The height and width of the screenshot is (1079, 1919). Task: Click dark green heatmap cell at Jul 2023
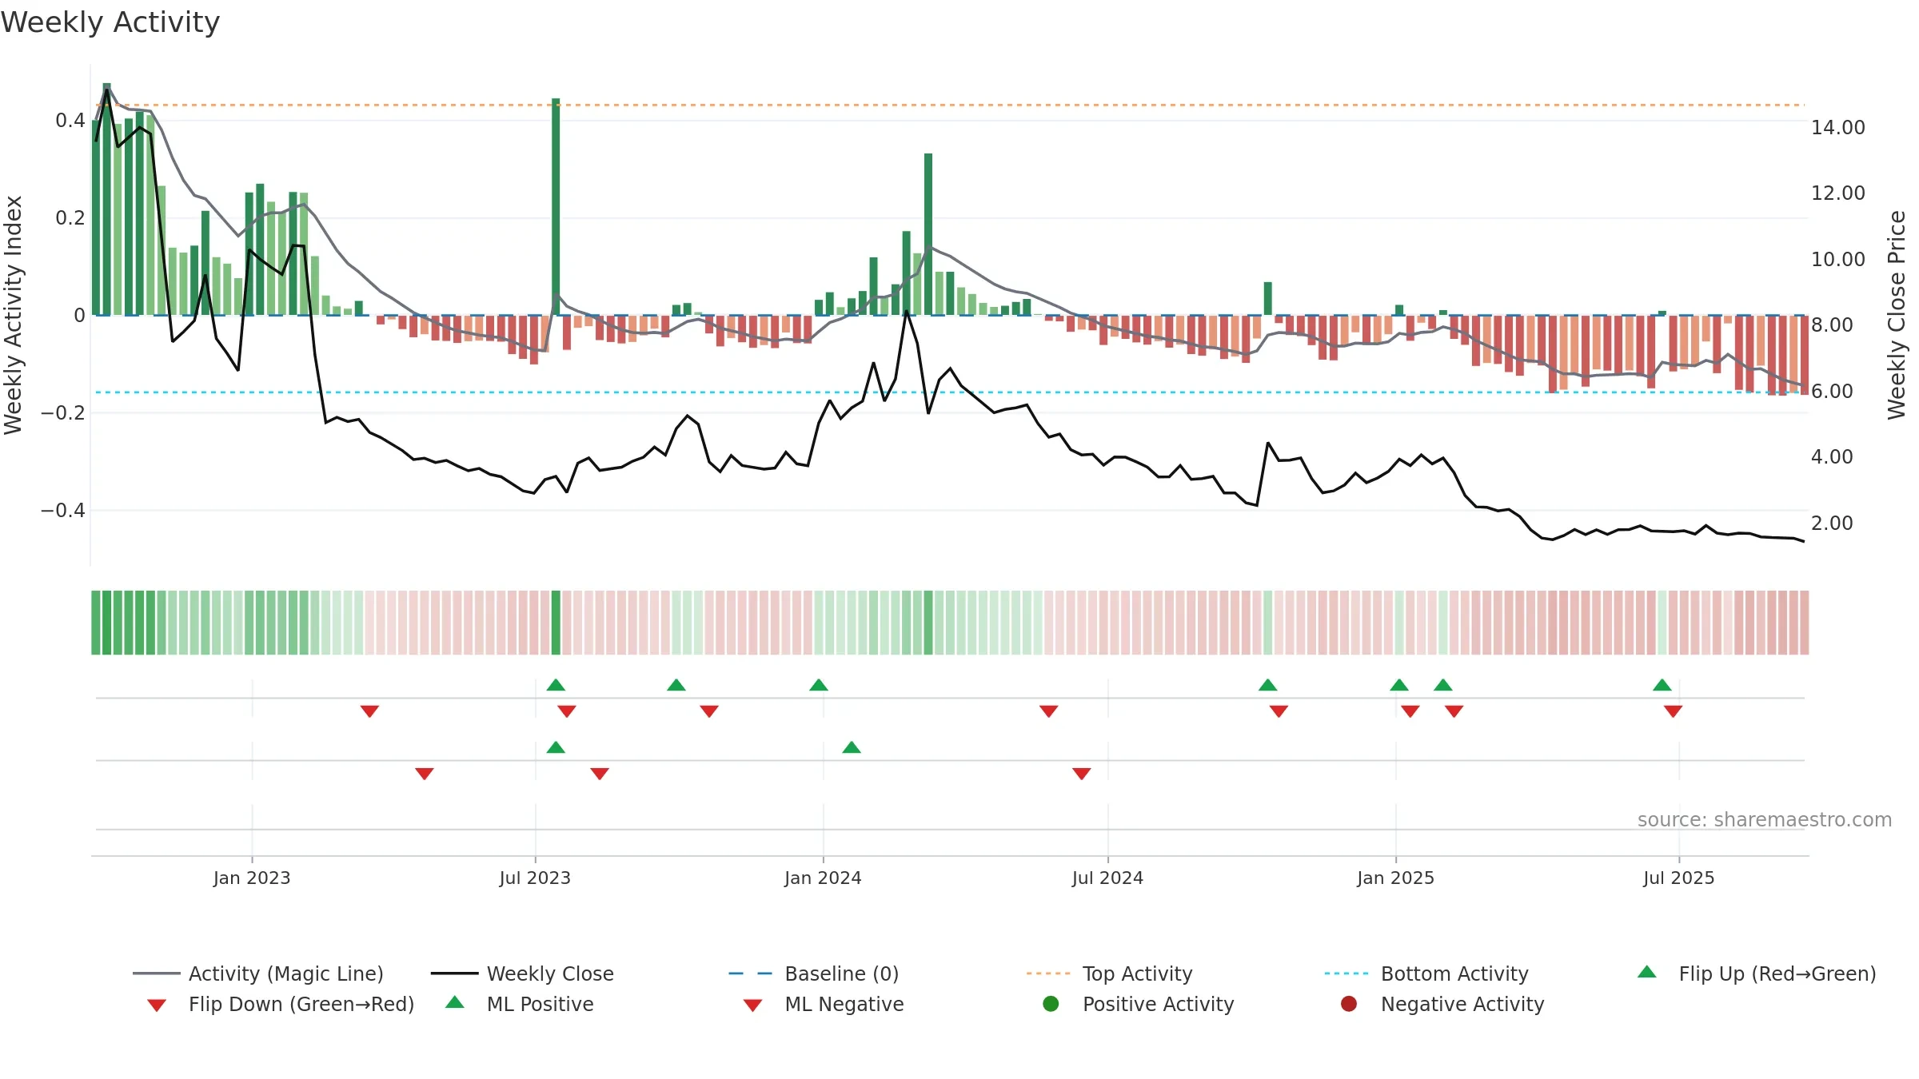point(556,623)
